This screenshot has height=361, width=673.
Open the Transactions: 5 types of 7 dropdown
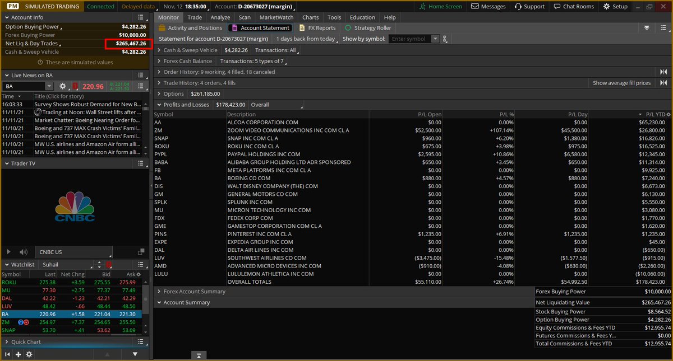click(255, 61)
